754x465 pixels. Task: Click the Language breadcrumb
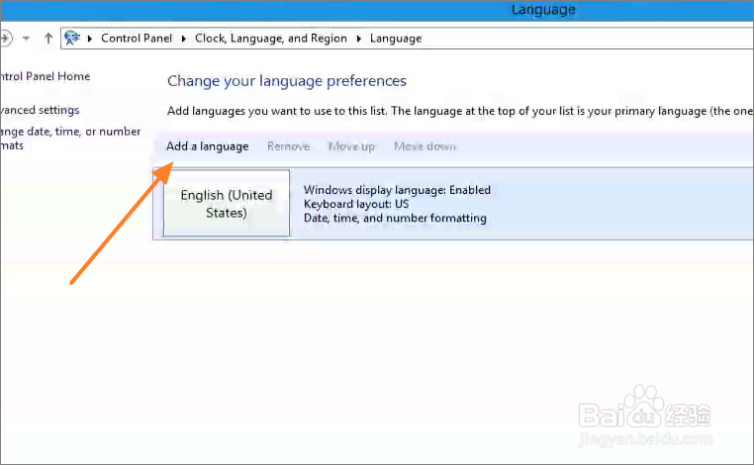(x=396, y=39)
